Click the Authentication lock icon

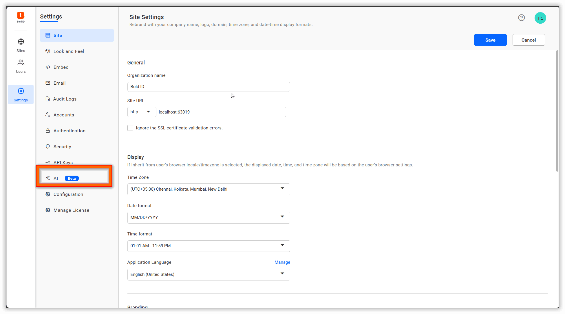pos(48,131)
